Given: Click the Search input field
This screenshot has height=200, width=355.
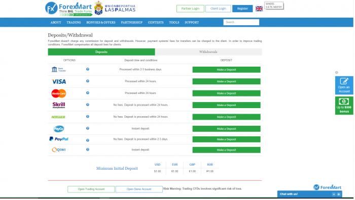Looking at the screenshot, I should (241, 22).
